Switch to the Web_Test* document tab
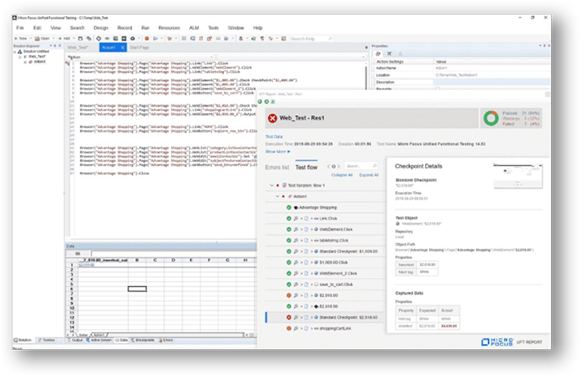 point(78,47)
